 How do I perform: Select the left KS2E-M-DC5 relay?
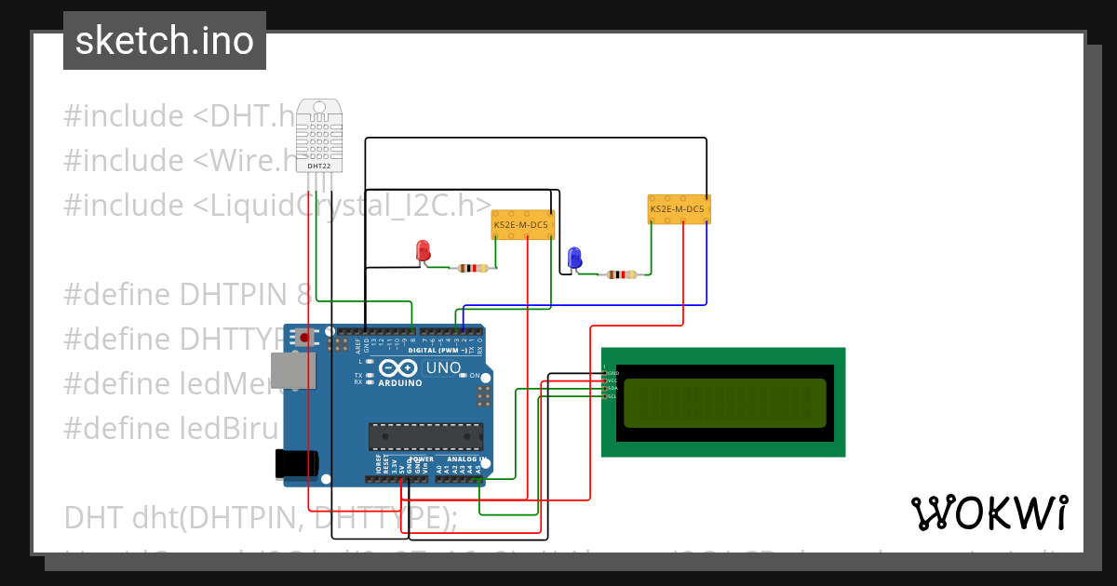click(x=522, y=224)
